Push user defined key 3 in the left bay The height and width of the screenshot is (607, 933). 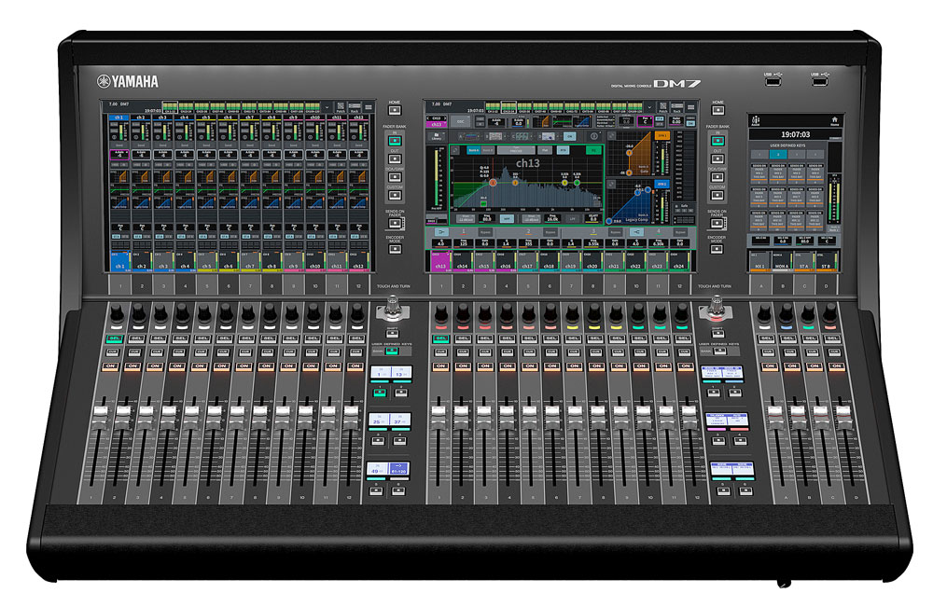(x=377, y=441)
